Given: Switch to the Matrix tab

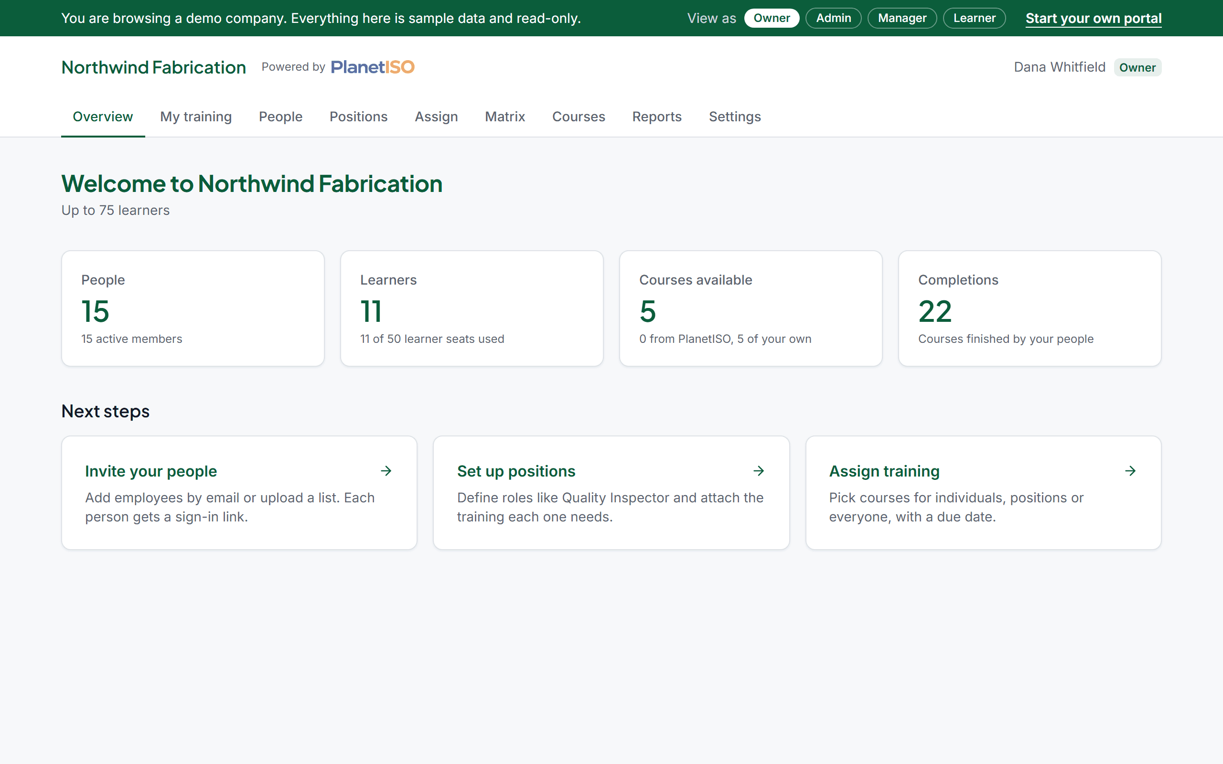Looking at the screenshot, I should click(505, 117).
